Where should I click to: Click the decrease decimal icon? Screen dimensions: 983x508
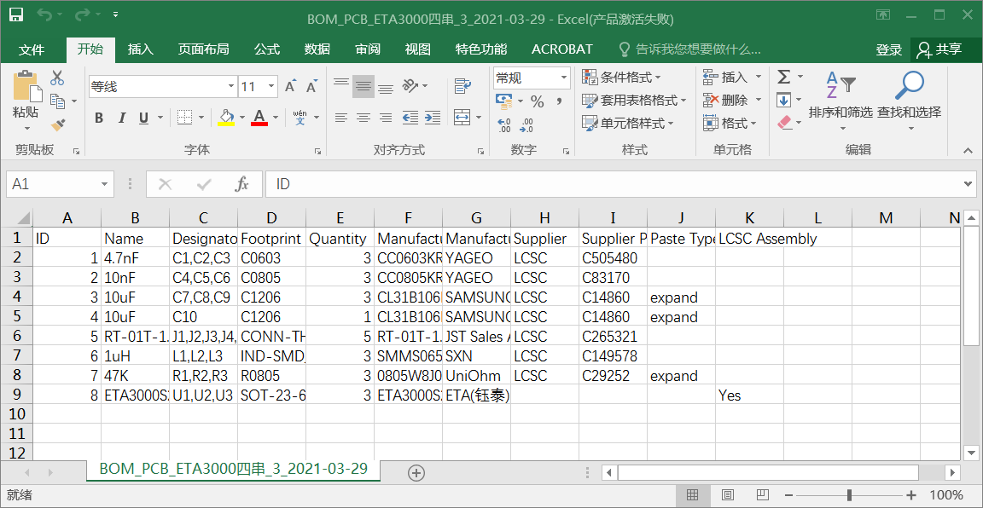pyautogui.click(x=526, y=125)
